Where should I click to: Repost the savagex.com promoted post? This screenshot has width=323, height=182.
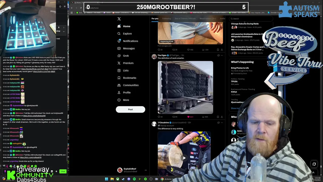click(175, 50)
